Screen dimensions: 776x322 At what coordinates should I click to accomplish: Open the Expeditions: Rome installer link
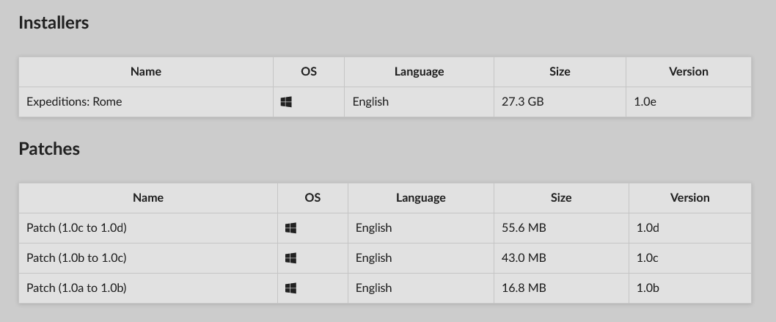click(x=74, y=102)
